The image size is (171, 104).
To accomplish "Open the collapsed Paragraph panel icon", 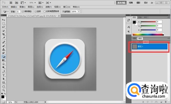I will [x=129, y=32].
